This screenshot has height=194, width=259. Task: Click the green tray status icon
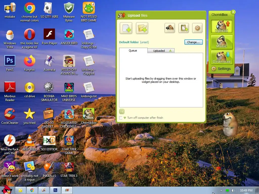227,190
